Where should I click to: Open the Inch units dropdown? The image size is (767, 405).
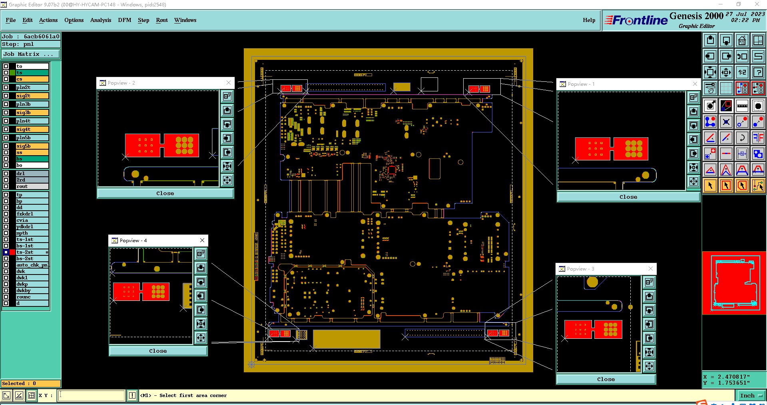[751, 395]
